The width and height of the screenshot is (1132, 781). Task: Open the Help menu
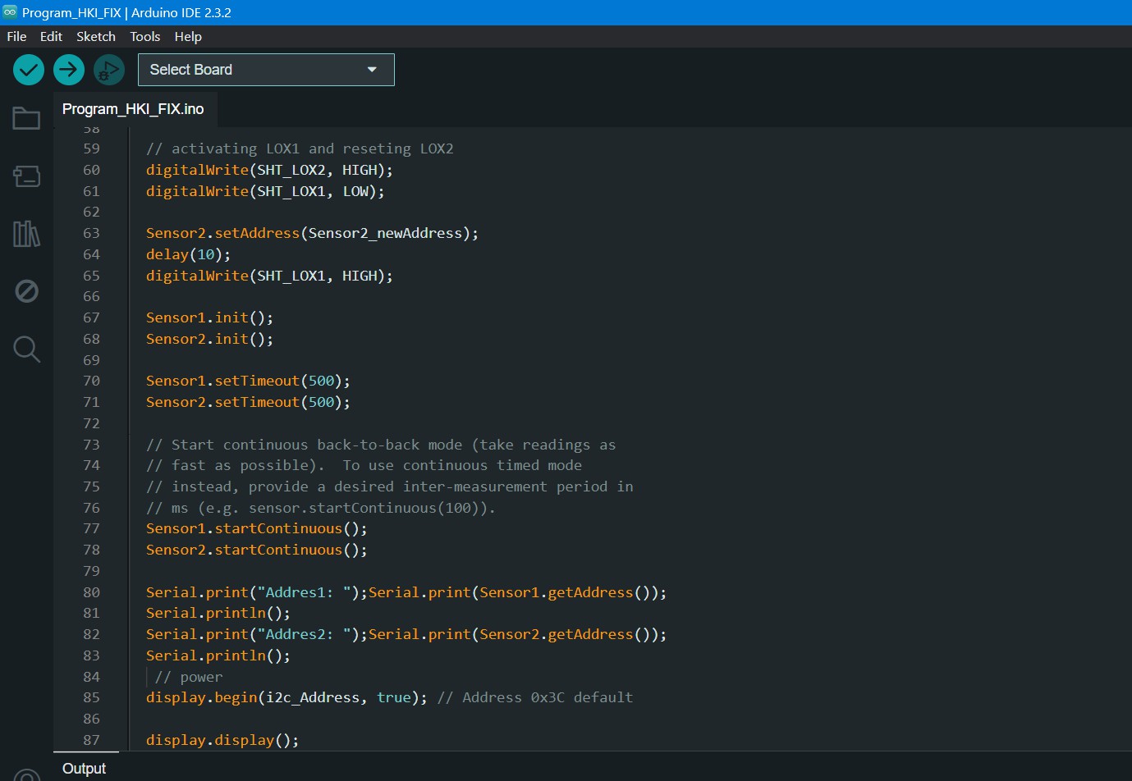pyautogui.click(x=188, y=36)
